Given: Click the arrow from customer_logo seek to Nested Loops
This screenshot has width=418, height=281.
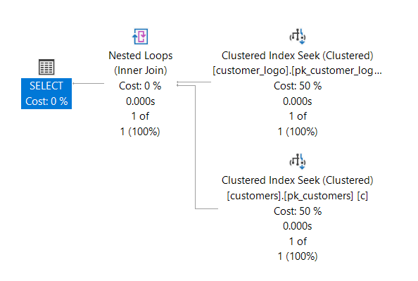Looking at the screenshot, I should click(194, 82).
